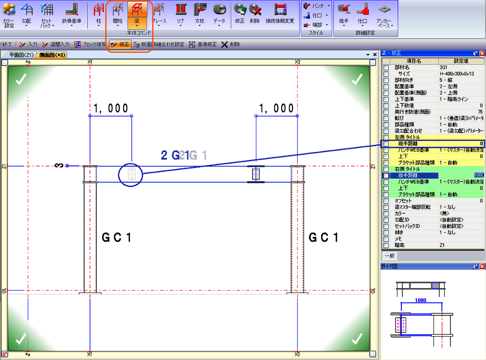486x360 pixels.
Task: Open the view tab list dropdown arrow
Action: tap(368, 54)
